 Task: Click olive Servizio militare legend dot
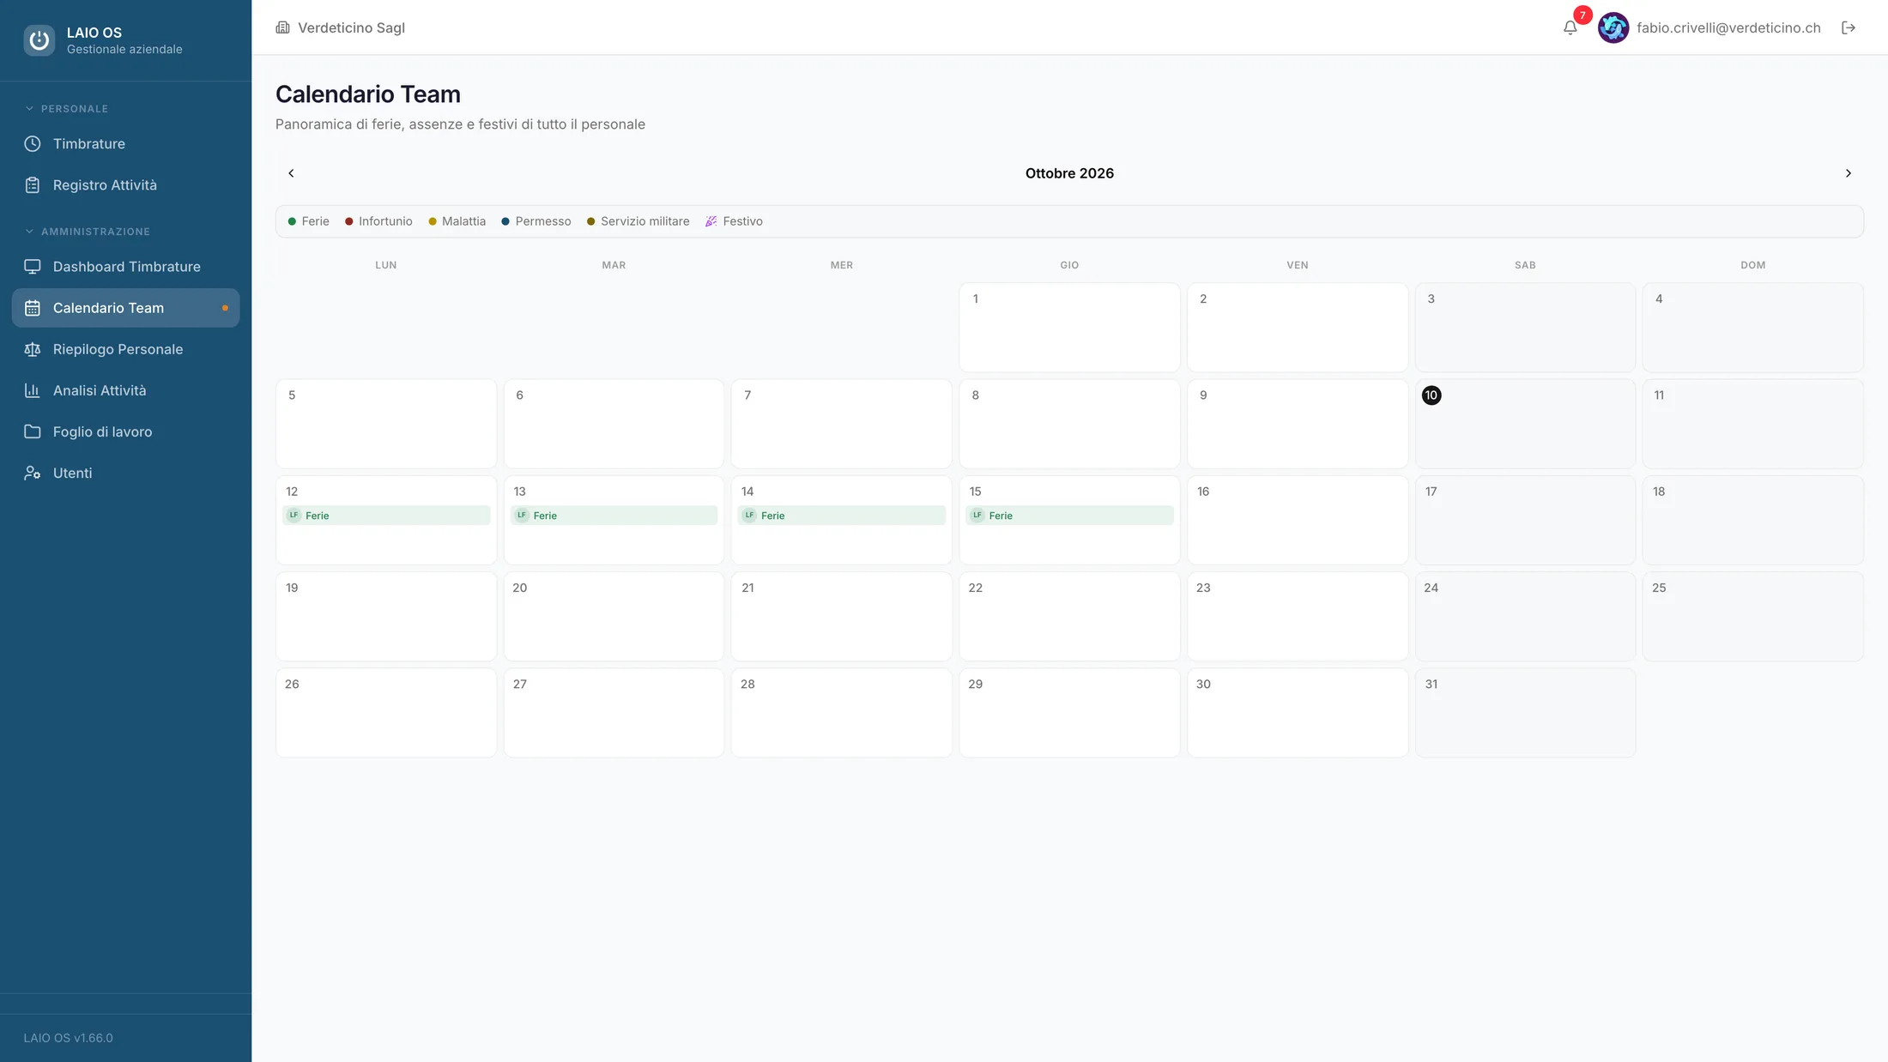590,221
